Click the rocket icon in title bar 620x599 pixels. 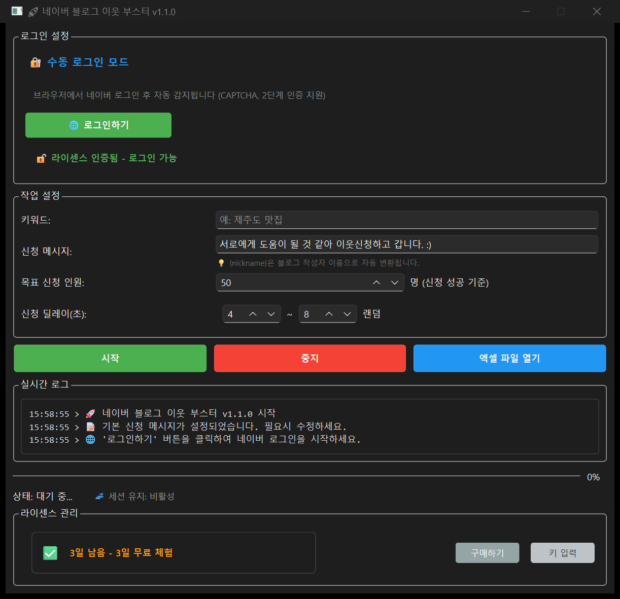[x=33, y=12]
